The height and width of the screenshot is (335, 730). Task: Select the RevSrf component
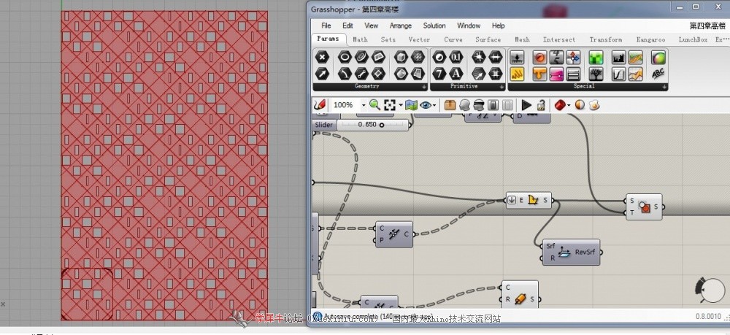[x=572, y=253]
